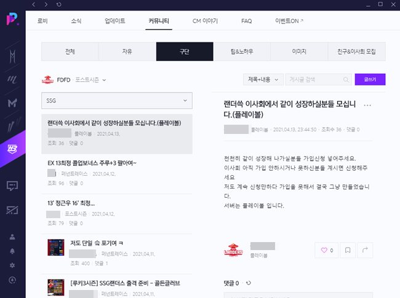Click the notification bell in sidebar

[12, 251]
